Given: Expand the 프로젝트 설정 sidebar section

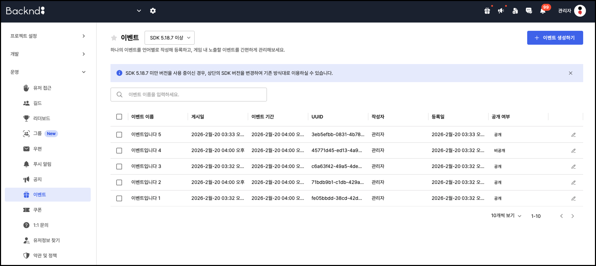Looking at the screenshot, I should point(48,36).
